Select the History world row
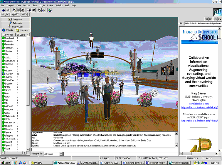222x166 pixels. [14, 71]
